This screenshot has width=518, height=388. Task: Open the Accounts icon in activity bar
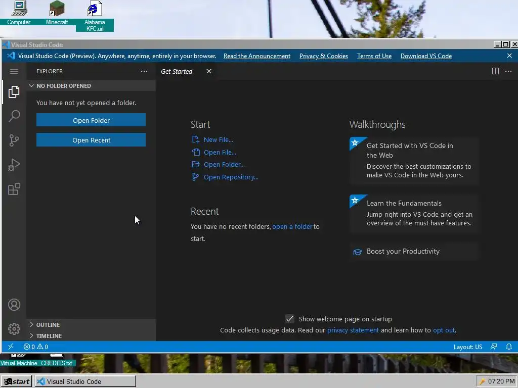point(14,305)
